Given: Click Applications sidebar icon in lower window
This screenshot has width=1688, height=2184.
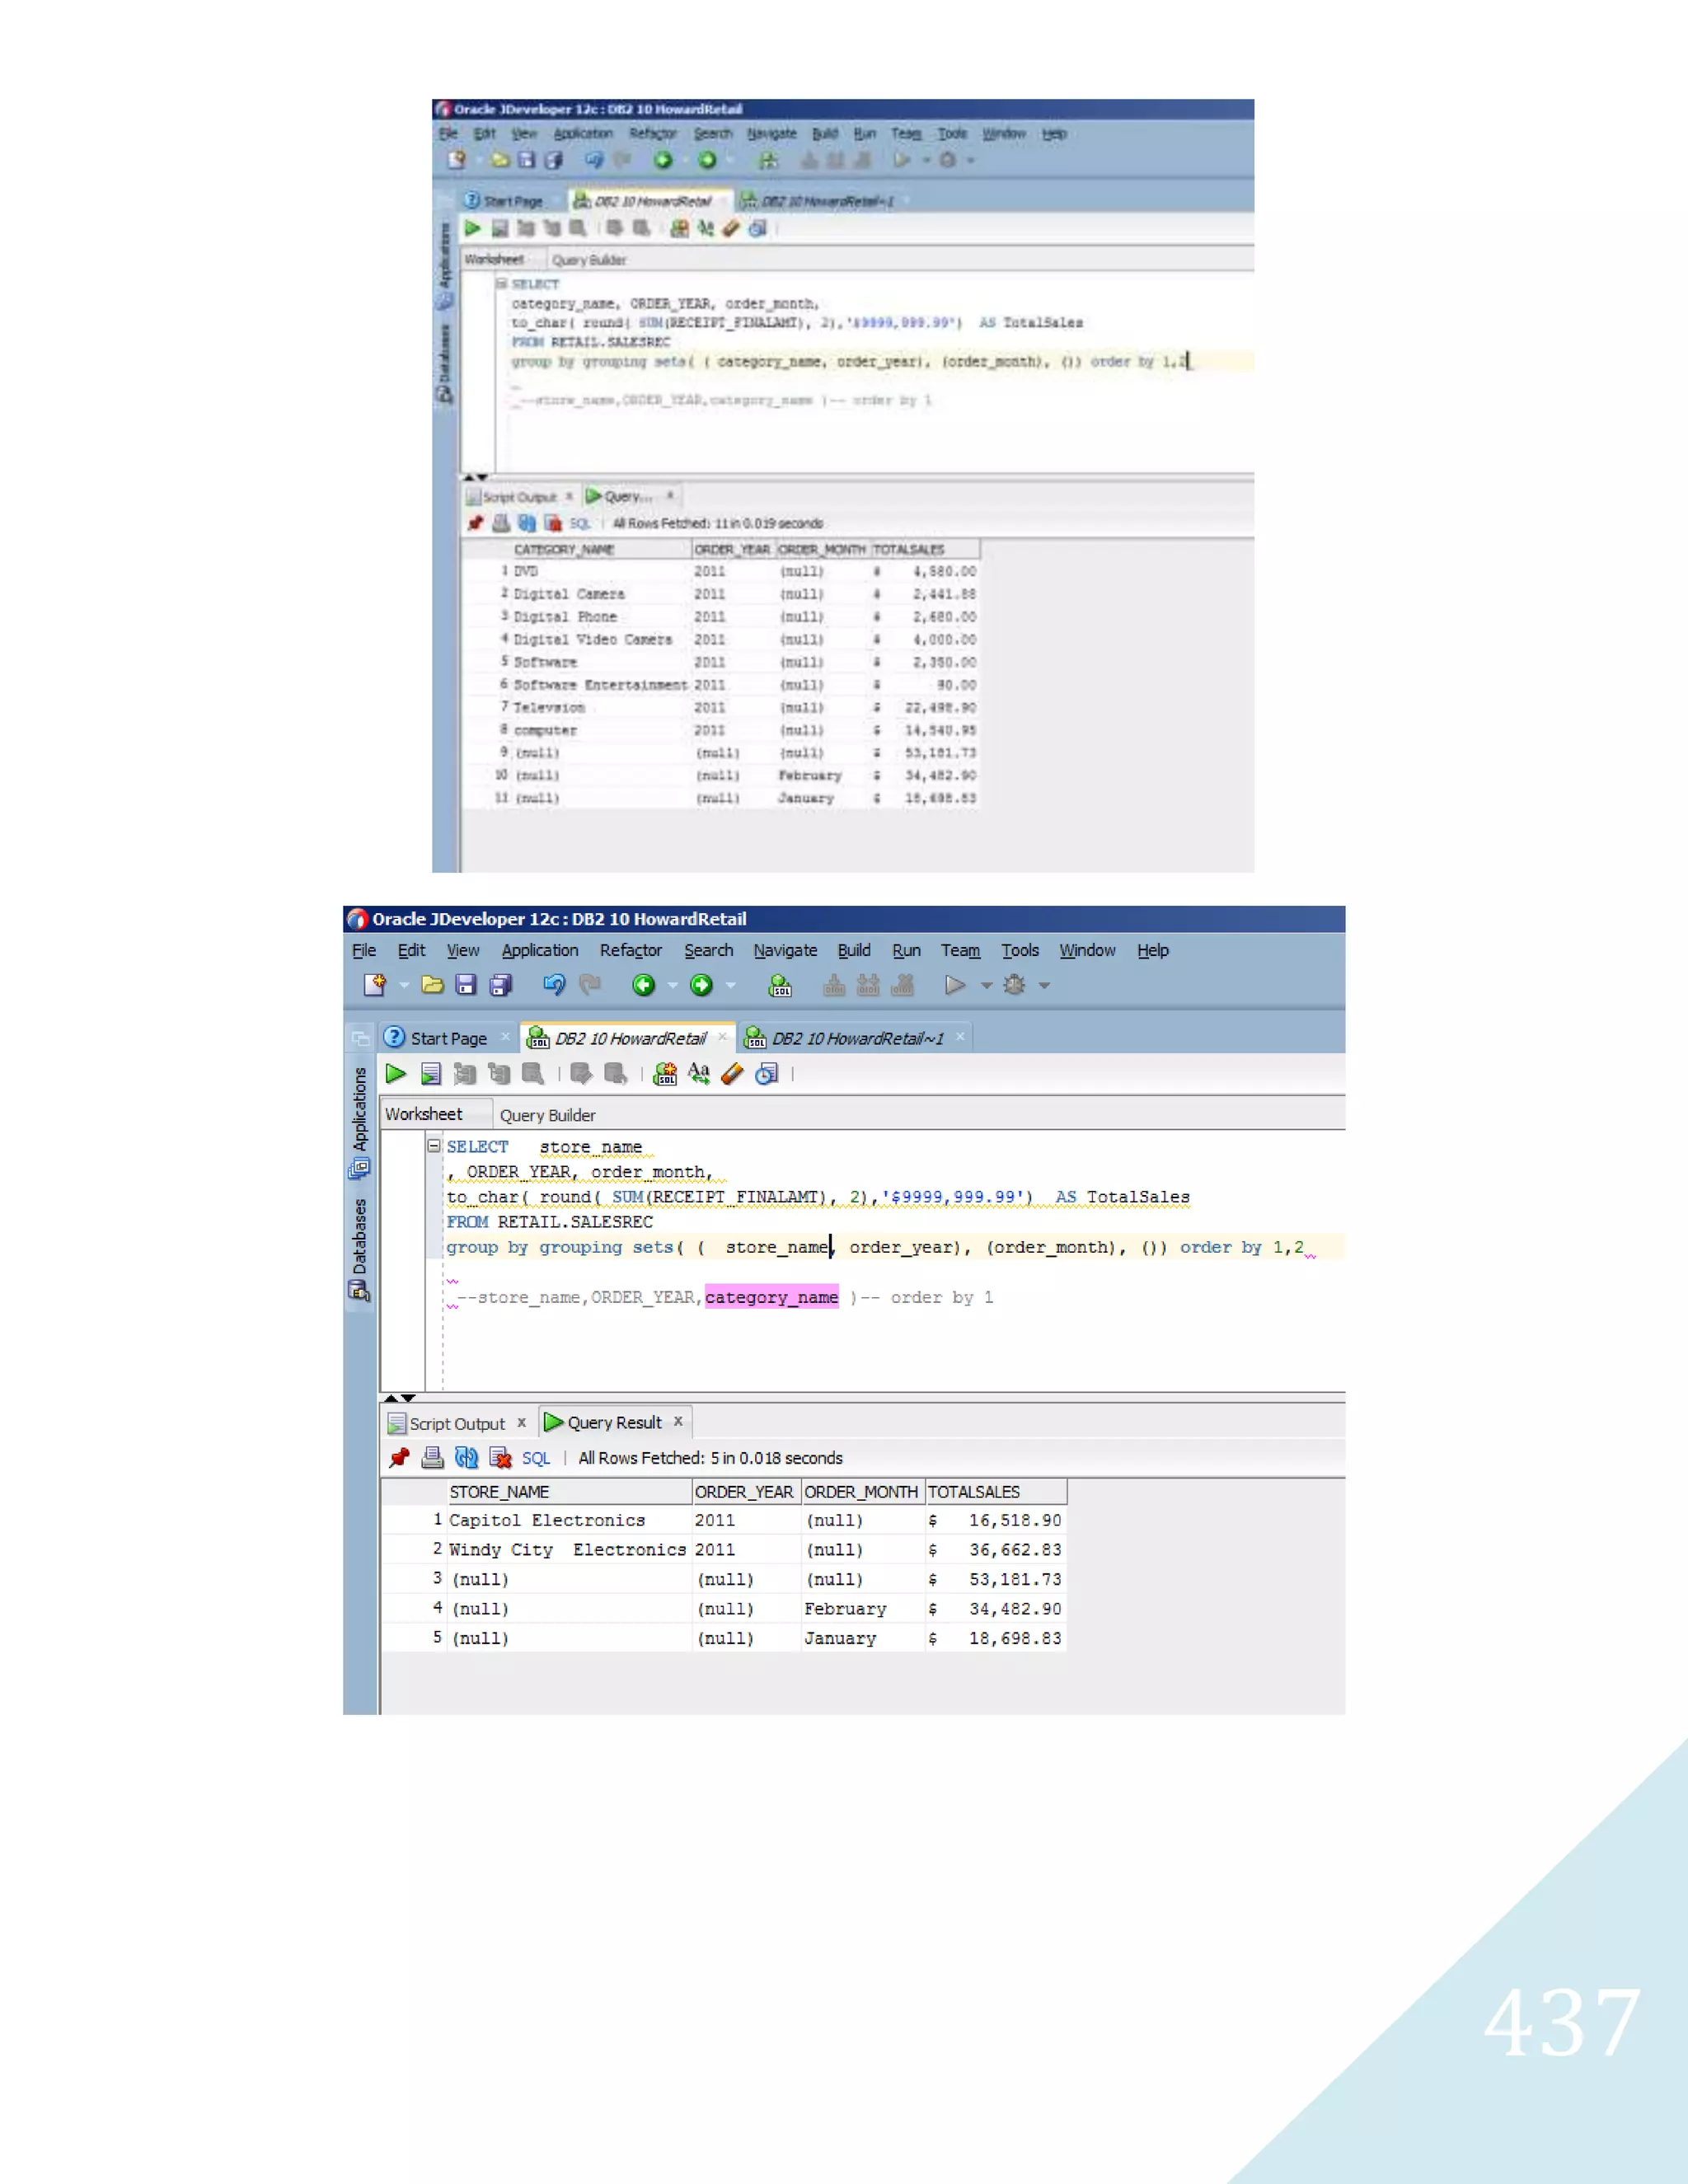Looking at the screenshot, I should [x=359, y=1168].
